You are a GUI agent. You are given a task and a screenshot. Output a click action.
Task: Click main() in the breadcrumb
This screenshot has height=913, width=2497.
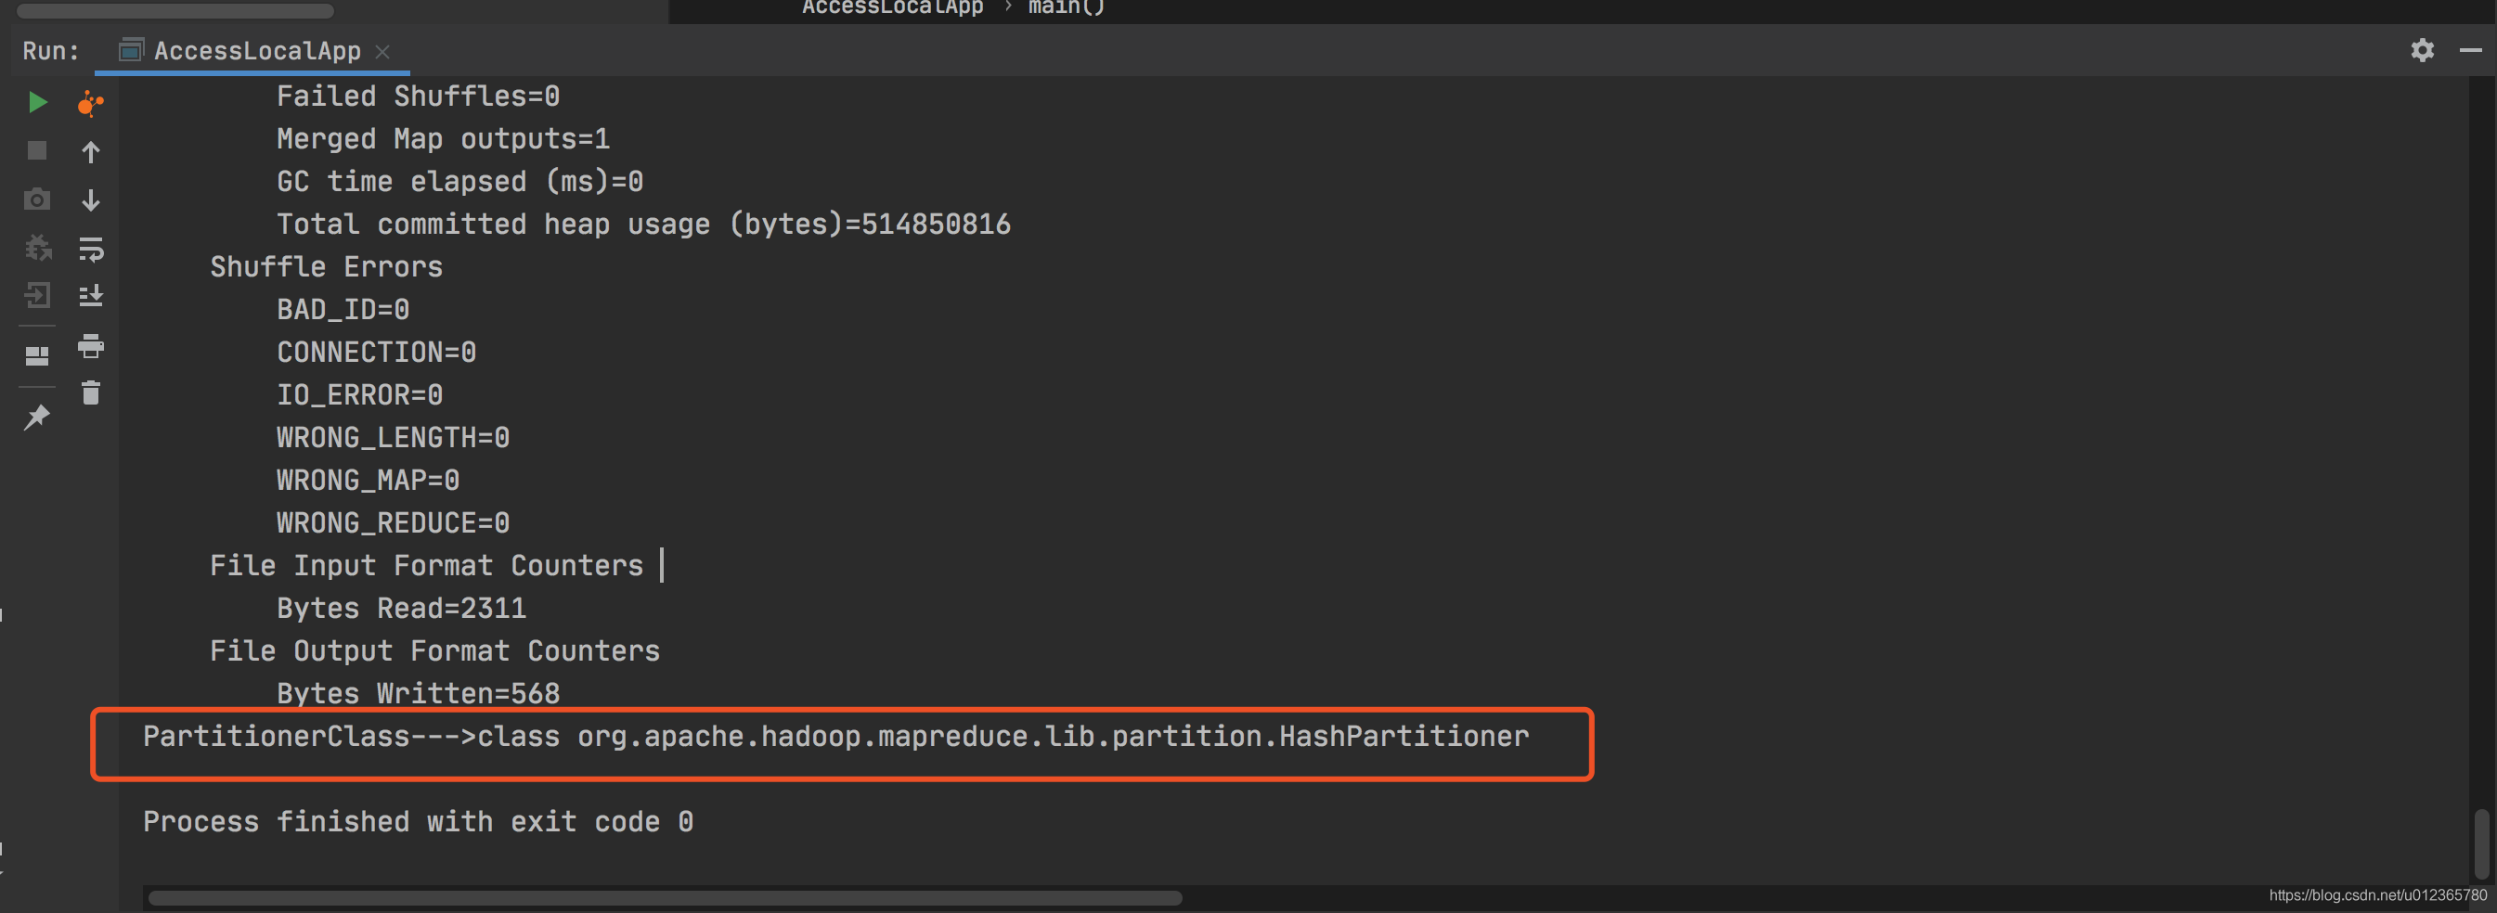tap(1066, 7)
